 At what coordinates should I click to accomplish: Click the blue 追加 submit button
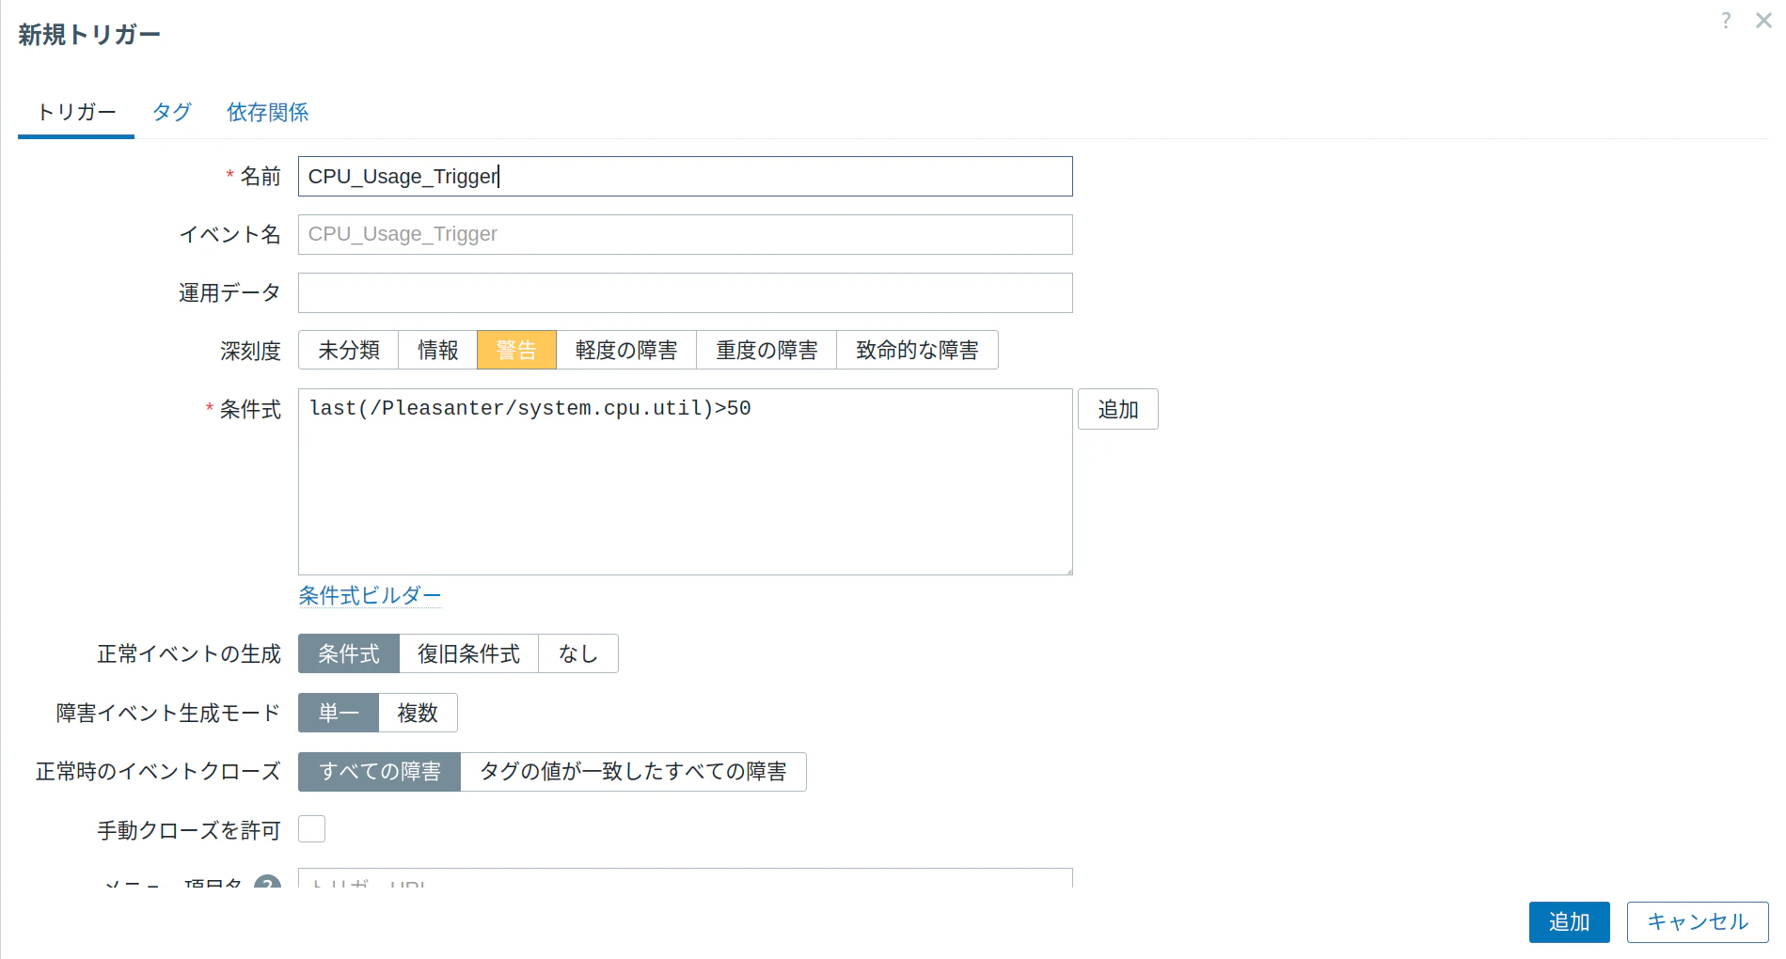click(1570, 922)
